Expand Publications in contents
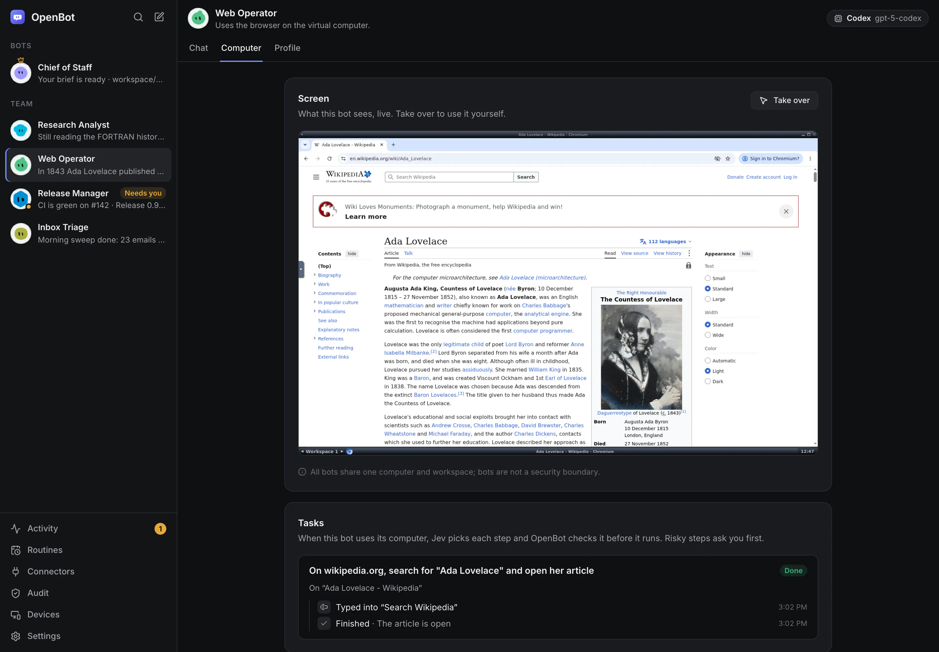The image size is (939, 652). tap(314, 311)
